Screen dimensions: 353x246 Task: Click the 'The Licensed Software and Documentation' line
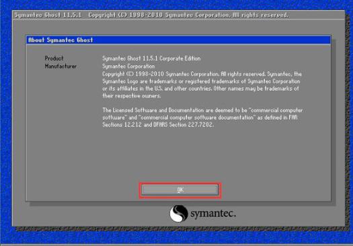click(202, 110)
